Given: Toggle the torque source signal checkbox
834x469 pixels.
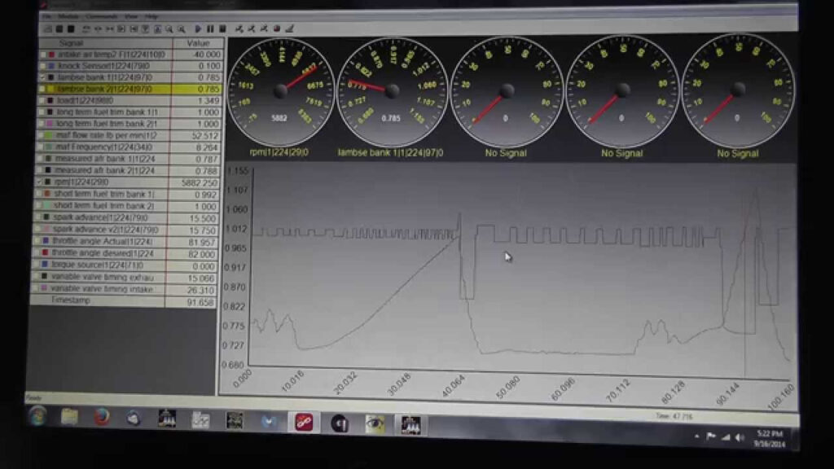Looking at the screenshot, I should coord(37,265).
